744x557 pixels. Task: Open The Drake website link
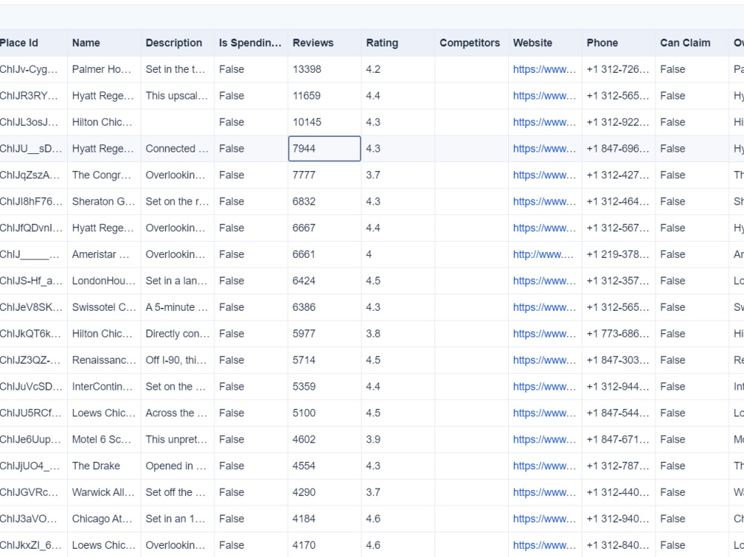point(545,466)
